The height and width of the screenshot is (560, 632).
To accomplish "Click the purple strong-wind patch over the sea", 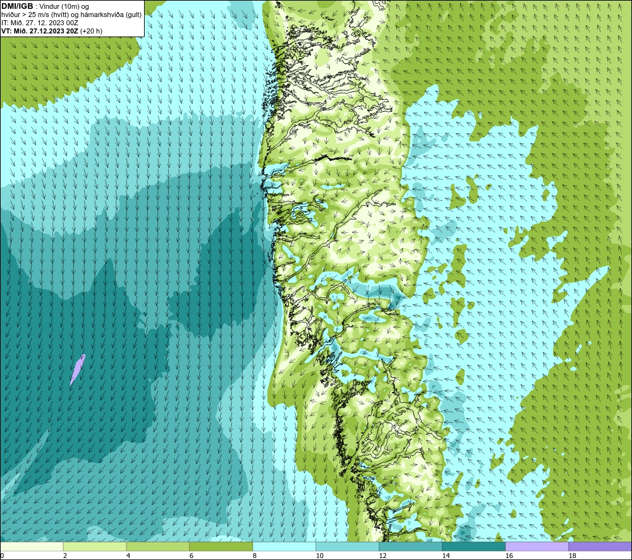I will click(x=77, y=369).
